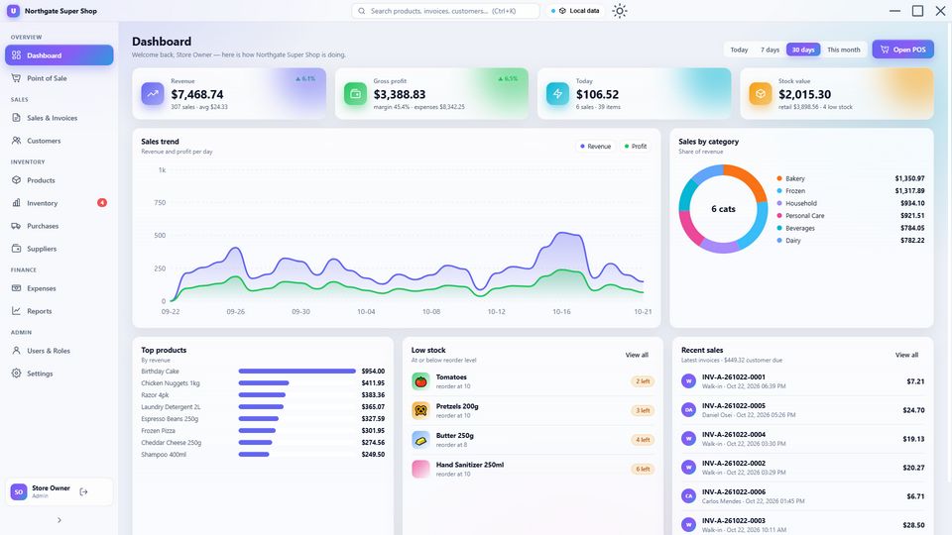Click the Birthday Cake revenue bar
The height and width of the screenshot is (535, 952).
pos(297,372)
